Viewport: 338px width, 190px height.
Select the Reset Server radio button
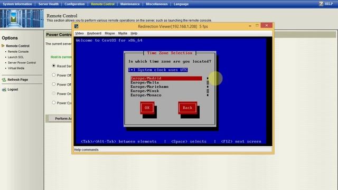(54, 65)
